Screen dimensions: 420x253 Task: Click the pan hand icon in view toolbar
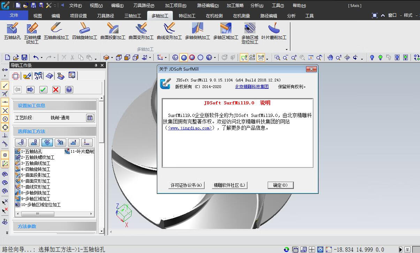[330, 57]
